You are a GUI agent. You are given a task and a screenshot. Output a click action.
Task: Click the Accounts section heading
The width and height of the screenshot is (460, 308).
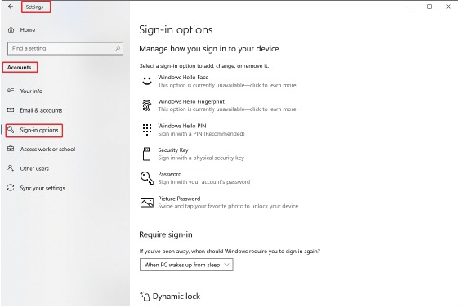pos(19,67)
